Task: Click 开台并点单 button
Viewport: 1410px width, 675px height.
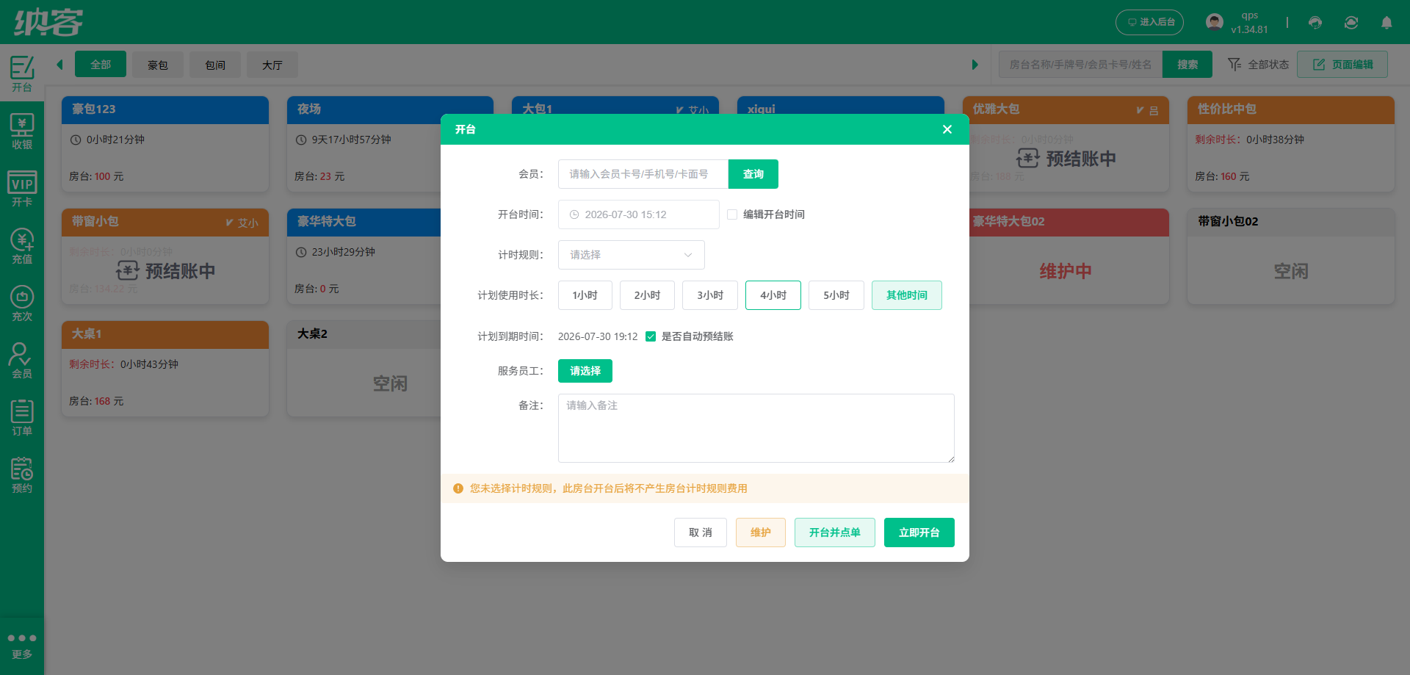Action: tap(835, 533)
